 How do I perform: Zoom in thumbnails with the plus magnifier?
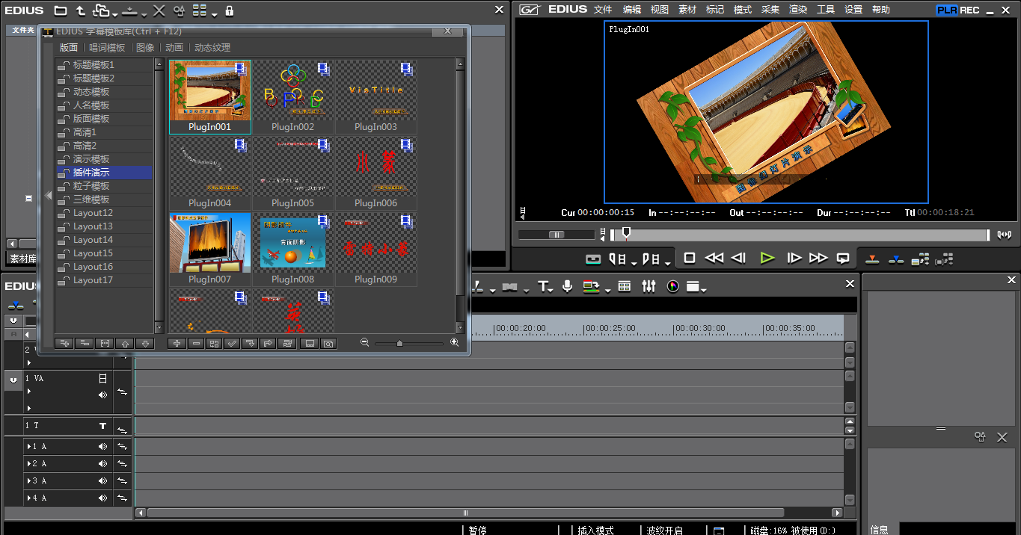tap(455, 342)
